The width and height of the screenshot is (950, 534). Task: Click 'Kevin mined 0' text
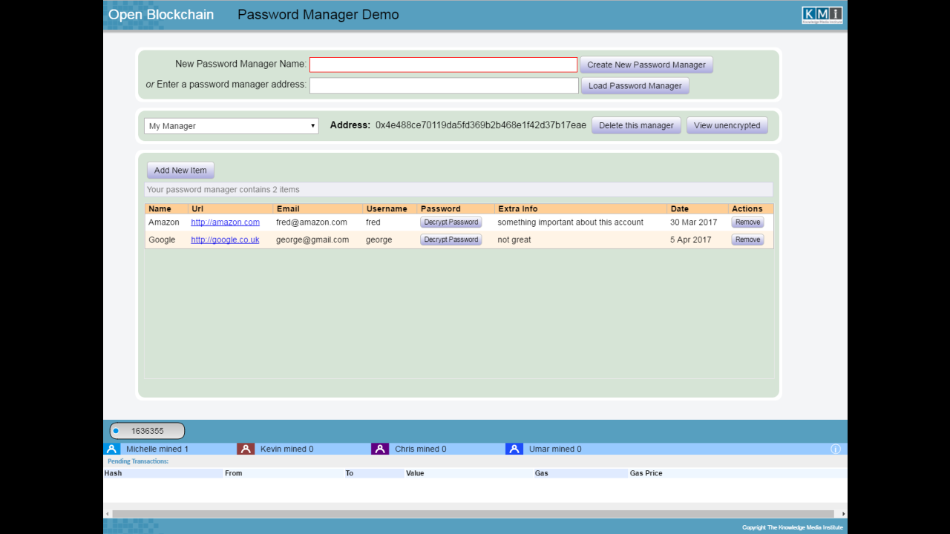pyautogui.click(x=286, y=449)
